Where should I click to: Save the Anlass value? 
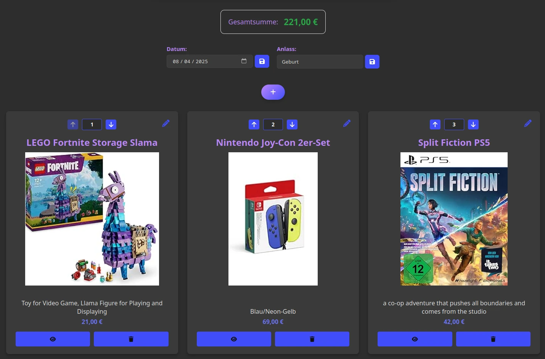372,62
